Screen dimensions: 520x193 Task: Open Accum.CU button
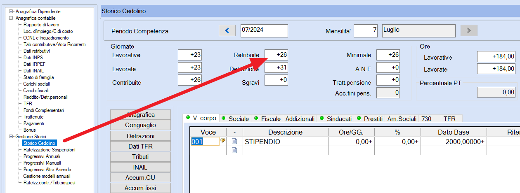tap(141, 178)
